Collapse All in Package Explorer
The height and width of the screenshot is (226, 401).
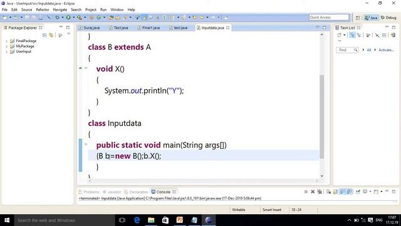44,35
